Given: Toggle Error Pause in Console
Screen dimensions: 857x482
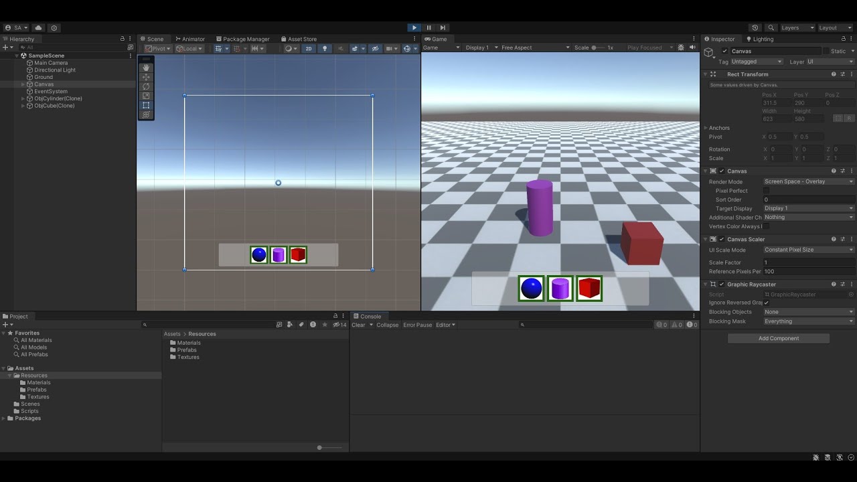Looking at the screenshot, I should click(x=417, y=325).
